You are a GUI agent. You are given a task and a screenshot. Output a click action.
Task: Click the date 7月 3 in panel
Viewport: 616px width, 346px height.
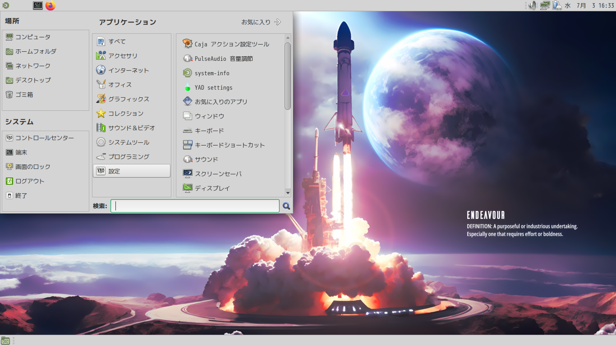coord(586,5)
